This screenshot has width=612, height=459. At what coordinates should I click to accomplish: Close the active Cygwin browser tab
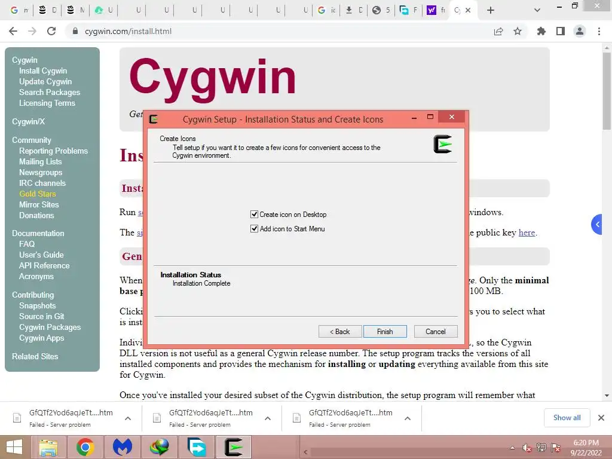pos(469,10)
